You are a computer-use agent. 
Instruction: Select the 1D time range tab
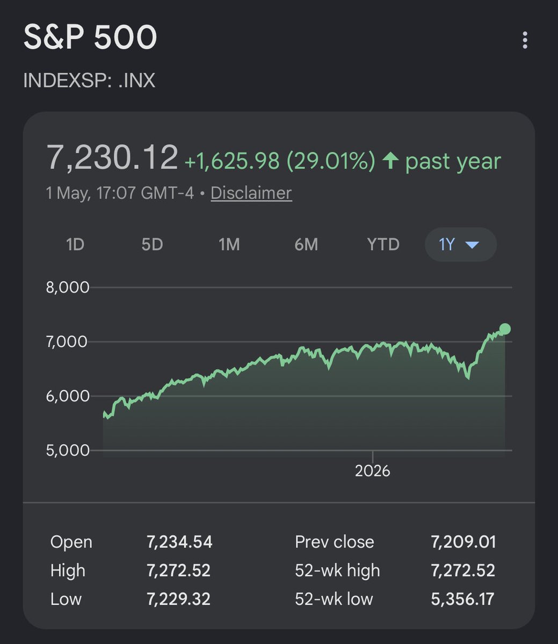coord(75,245)
